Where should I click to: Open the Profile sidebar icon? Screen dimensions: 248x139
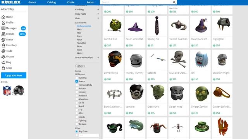[x=3, y=23]
